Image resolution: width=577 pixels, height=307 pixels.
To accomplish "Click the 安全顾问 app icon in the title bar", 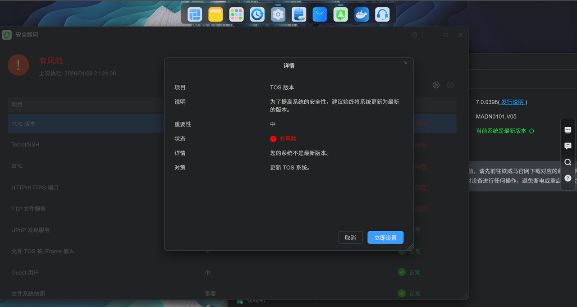I will [x=7, y=35].
